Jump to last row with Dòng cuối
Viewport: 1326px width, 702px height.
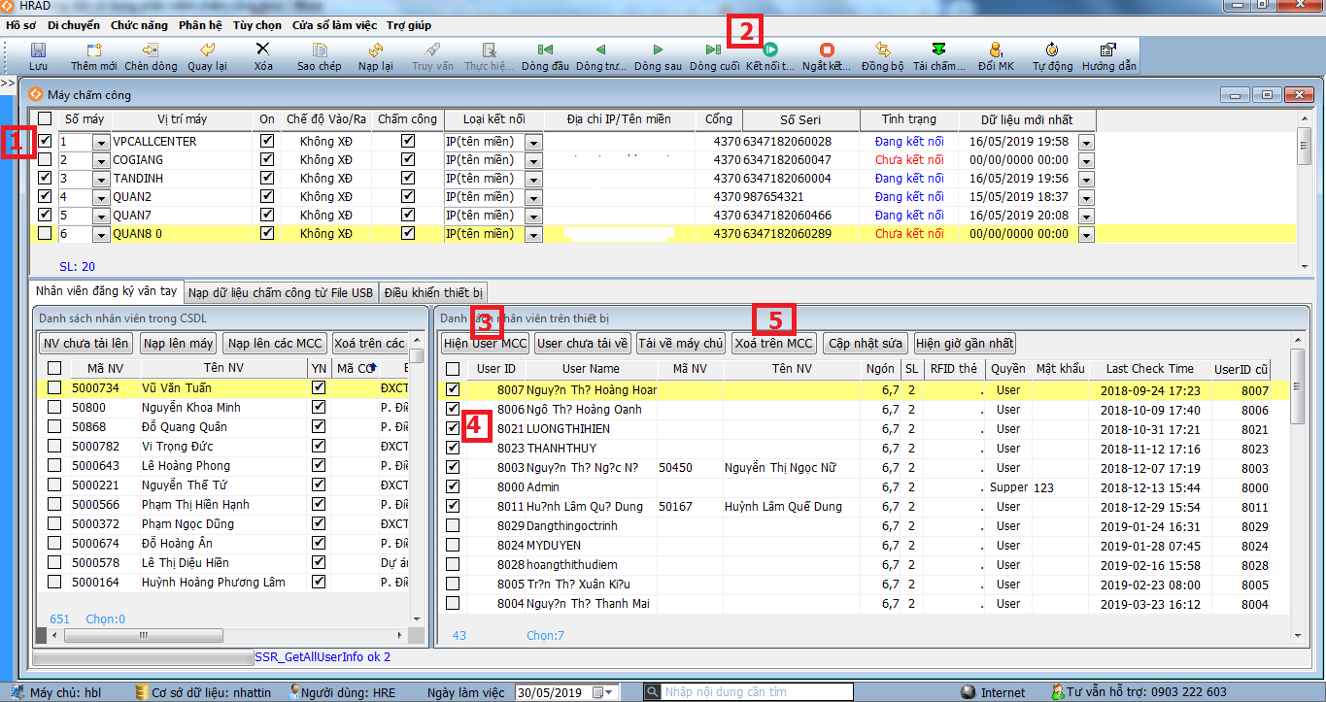click(713, 50)
